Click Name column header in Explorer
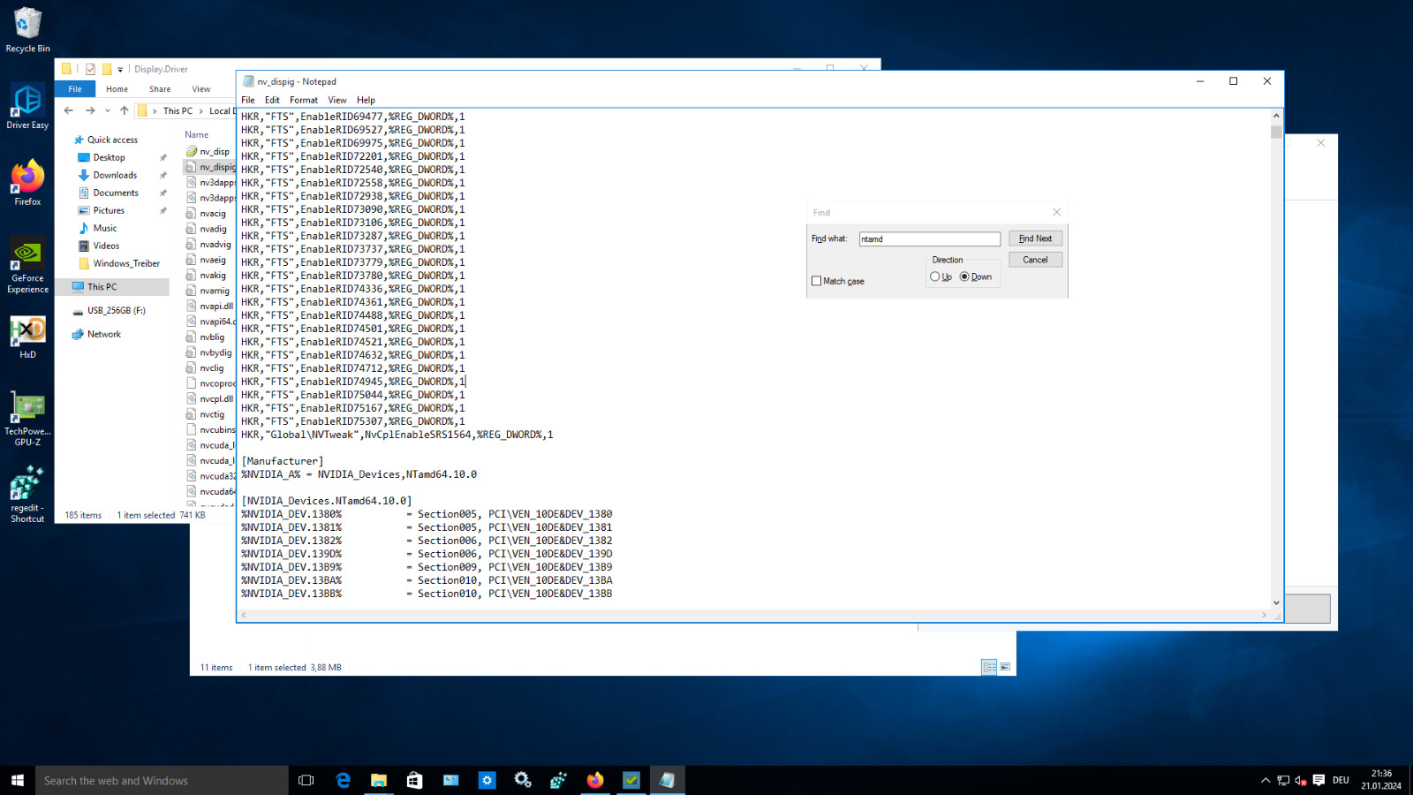The height and width of the screenshot is (795, 1413). tap(197, 135)
